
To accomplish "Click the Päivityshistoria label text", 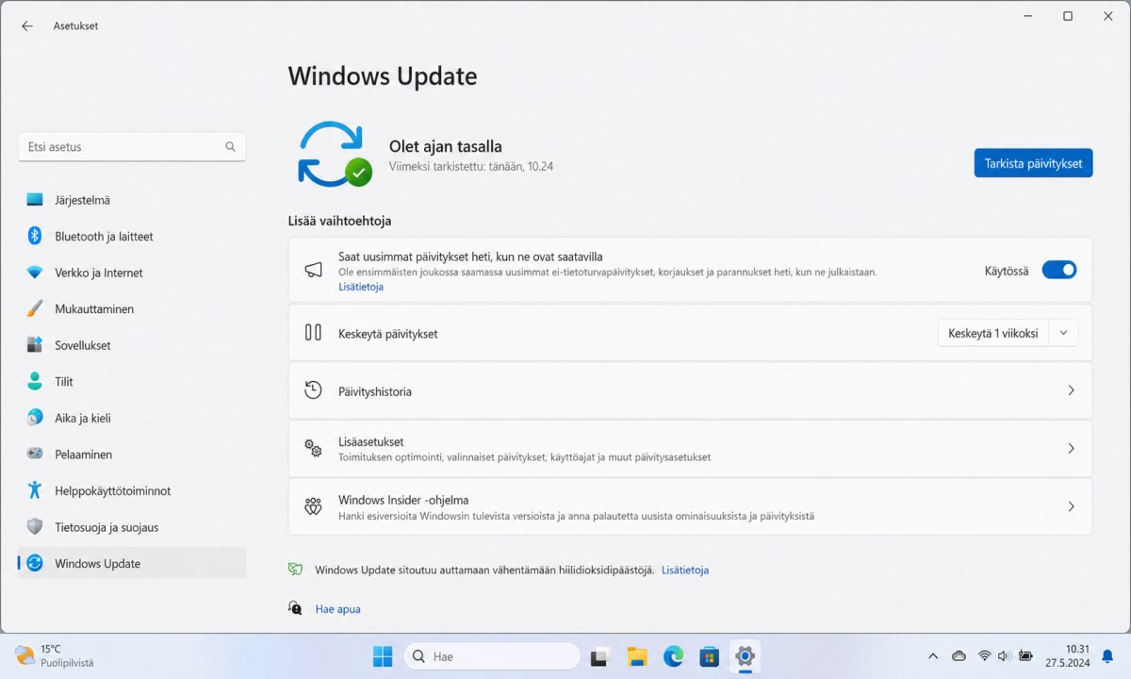I will pos(375,391).
